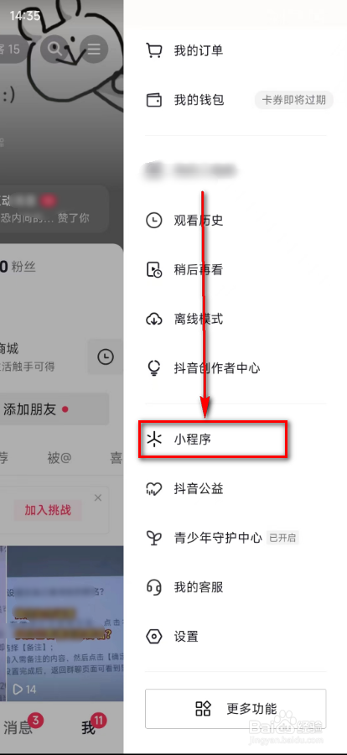Tap the headset icon for 我的客服

pyautogui.click(x=154, y=587)
